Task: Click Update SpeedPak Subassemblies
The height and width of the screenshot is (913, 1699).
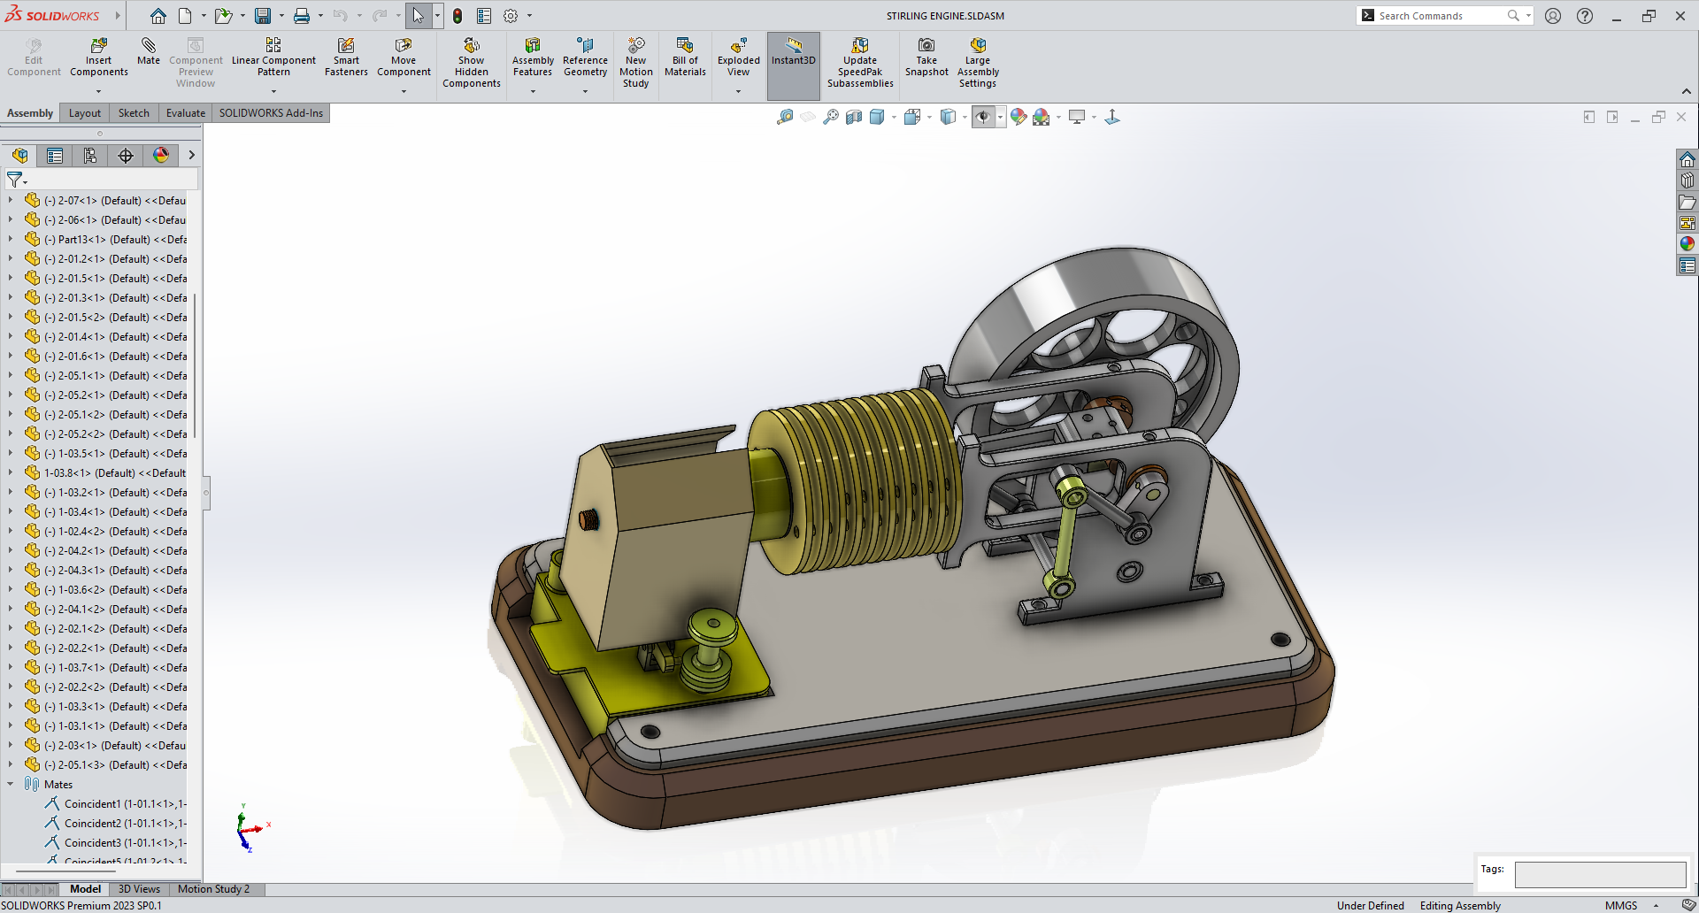Action: pyautogui.click(x=860, y=63)
